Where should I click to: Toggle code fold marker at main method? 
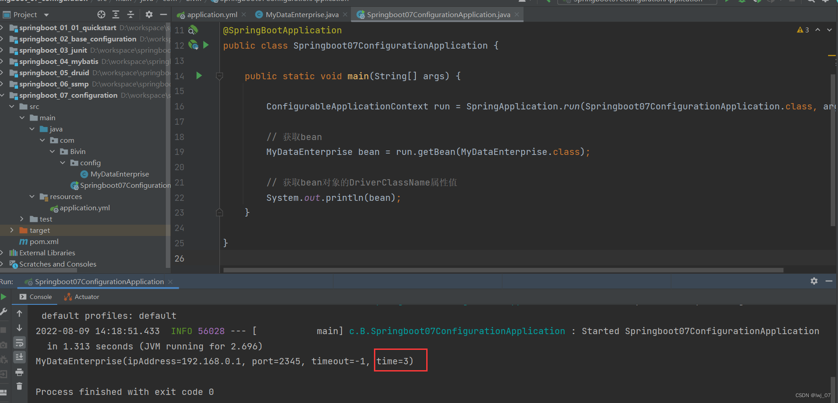219,76
